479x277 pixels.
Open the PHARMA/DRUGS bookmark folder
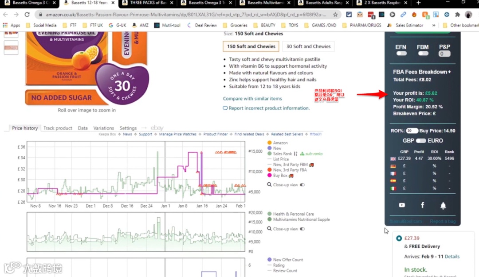362,25
